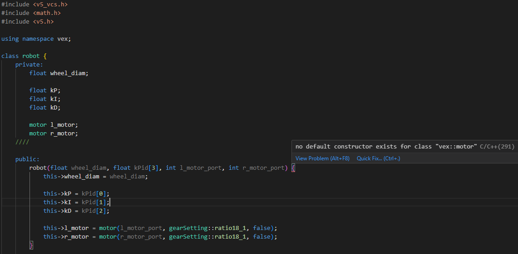Click the closing brace of robot constructor
518x254 pixels.
point(31,245)
